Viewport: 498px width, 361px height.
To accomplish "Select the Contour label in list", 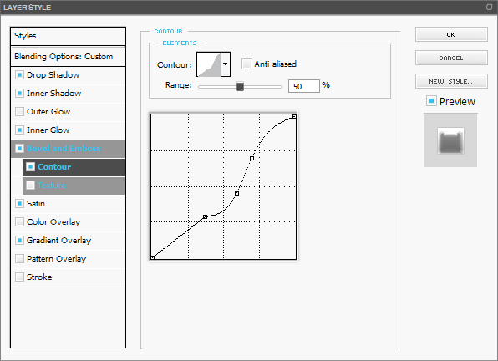I will point(54,167).
